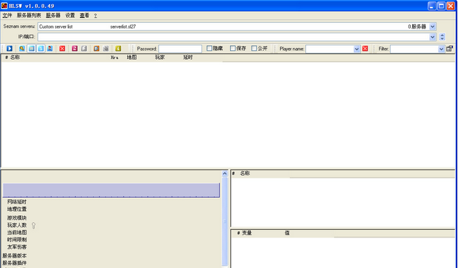The height and width of the screenshot is (268, 458).
Task: Enable the 隐藏 checkbox
Action: pyautogui.click(x=209, y=49)
